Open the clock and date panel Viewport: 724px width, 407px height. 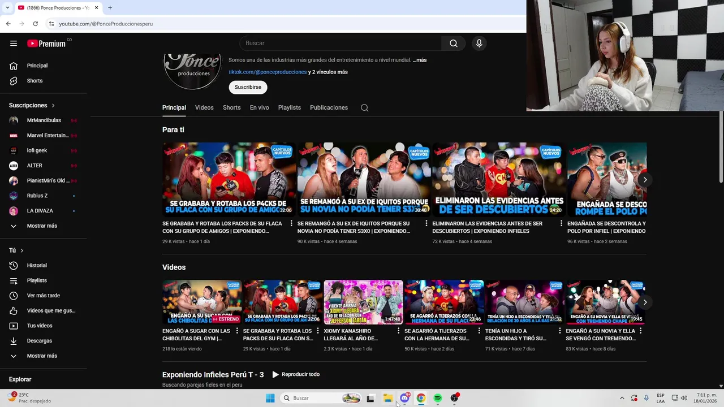[706, 398]
